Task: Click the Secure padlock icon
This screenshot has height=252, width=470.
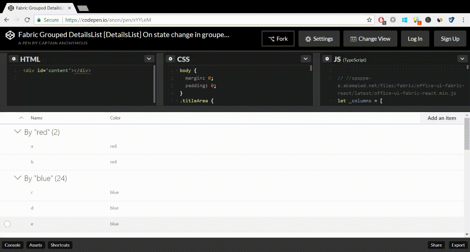Action: coord(39,20)
